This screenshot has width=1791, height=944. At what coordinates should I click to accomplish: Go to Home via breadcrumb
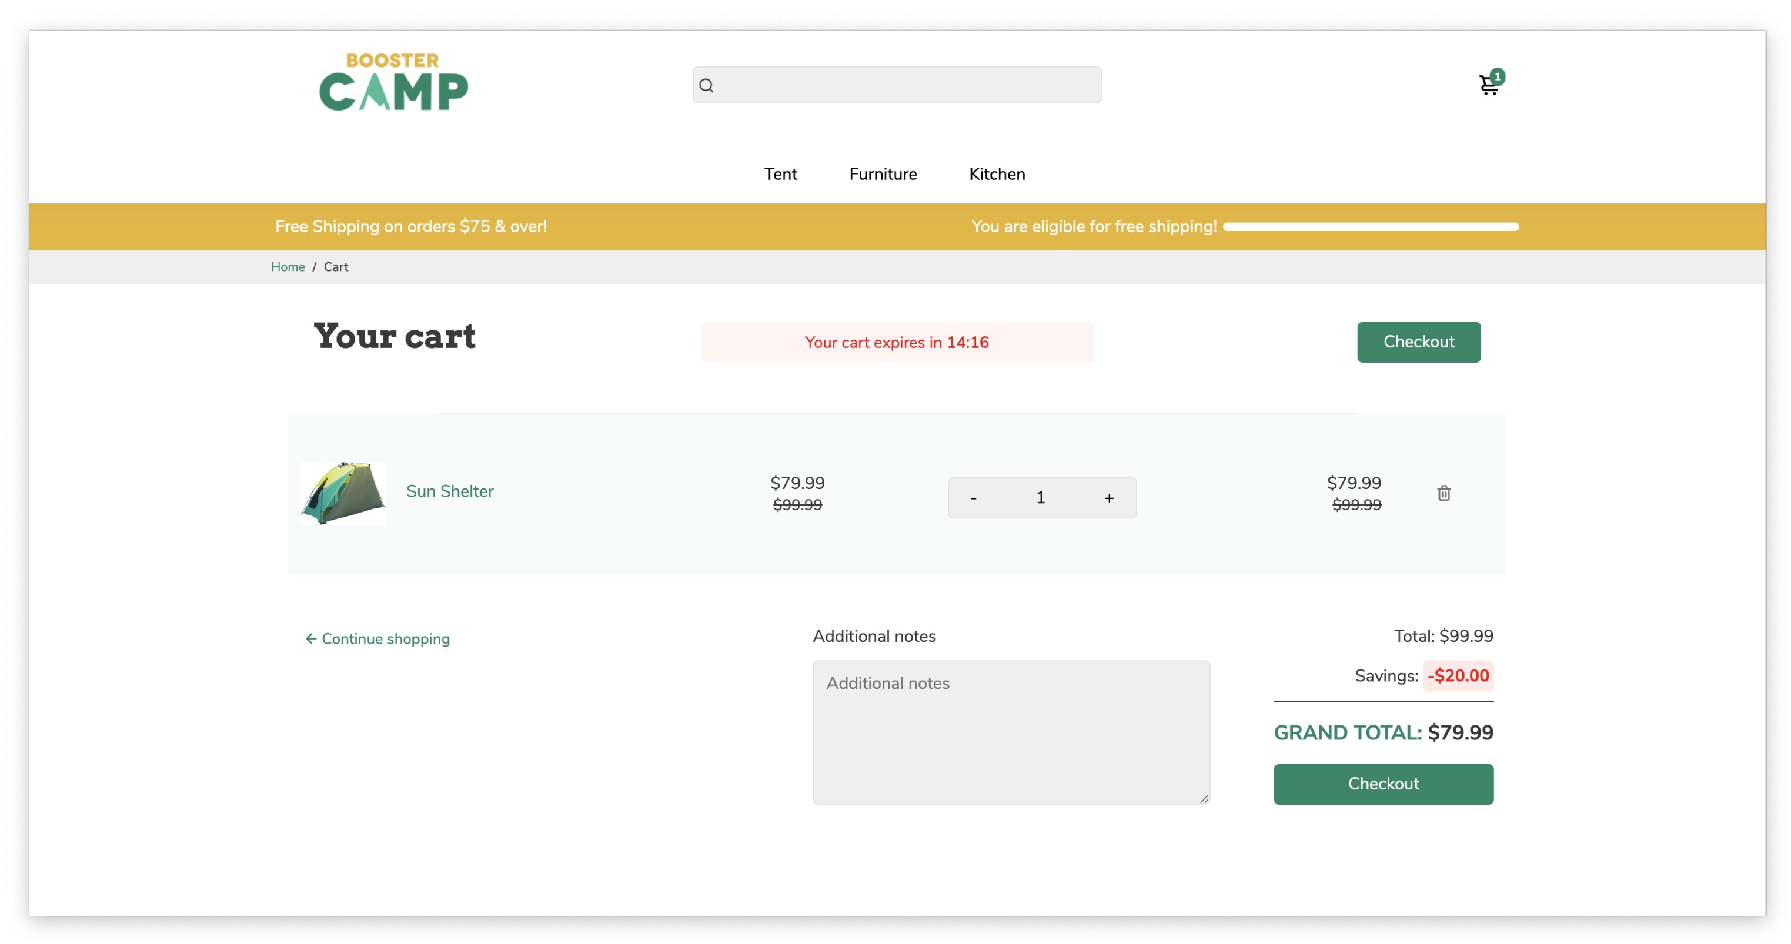(x=288, y=267)
